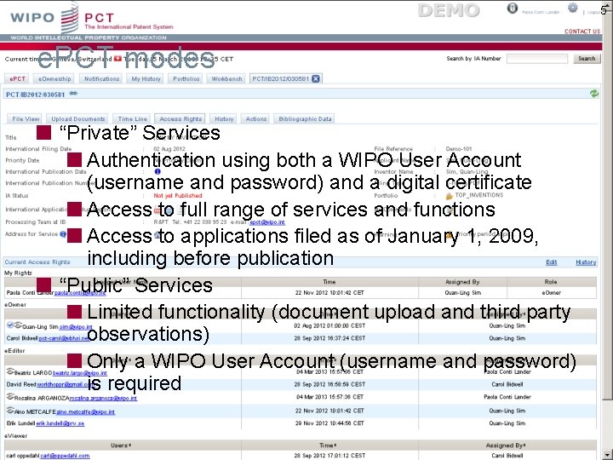Open the History sub-tab
This screenshot has width=613, height=460.
(224, 119)
